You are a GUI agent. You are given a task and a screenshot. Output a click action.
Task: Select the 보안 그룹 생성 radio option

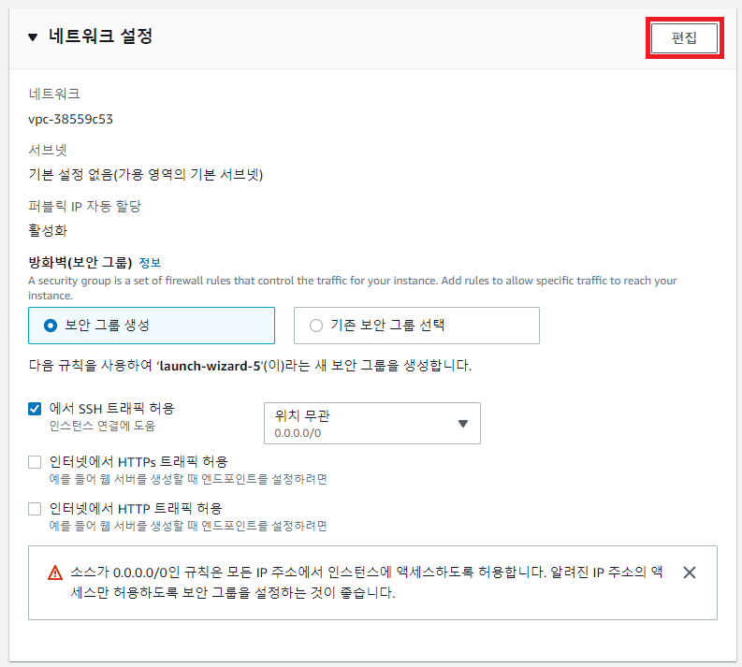pyautogui.click(x=51, y=326)
